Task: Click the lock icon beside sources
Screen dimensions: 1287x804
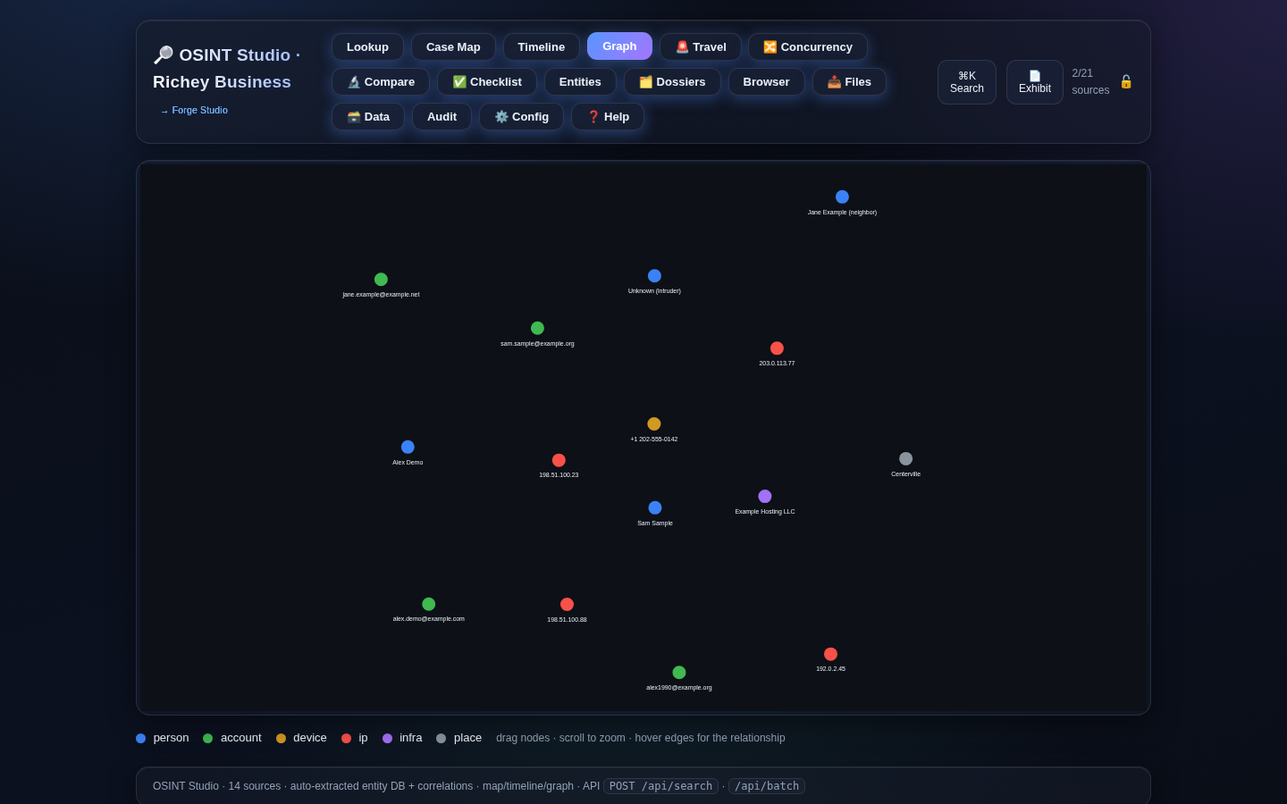Action: tap(1126, 81)
